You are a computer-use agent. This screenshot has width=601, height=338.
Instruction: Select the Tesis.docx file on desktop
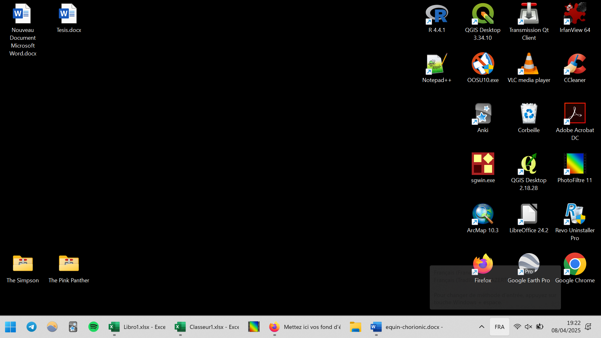pos(69,18)
